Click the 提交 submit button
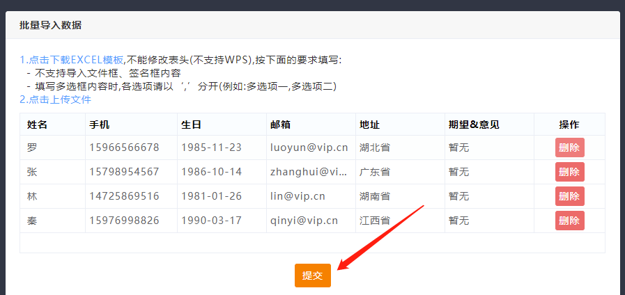Image resolution: width=625 pixels, height=295 pixels. click(312, 276)
